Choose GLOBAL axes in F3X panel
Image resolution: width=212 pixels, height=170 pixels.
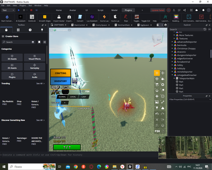pyautogui.click(x=62, y=97)
